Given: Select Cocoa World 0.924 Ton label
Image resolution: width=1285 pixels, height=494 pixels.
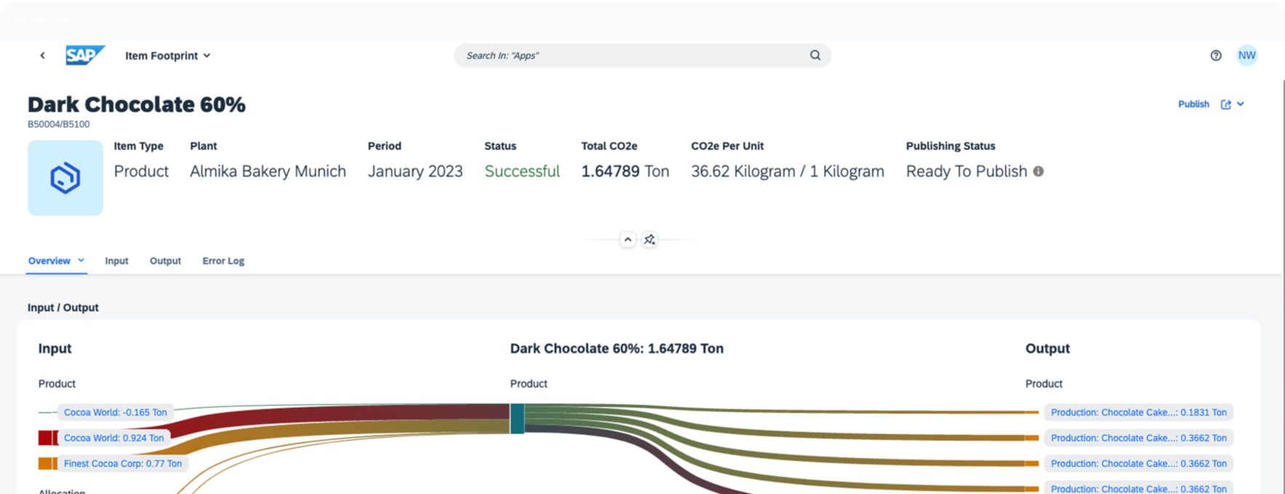Looking at the screenshot, I should click(x=114, y=438).
